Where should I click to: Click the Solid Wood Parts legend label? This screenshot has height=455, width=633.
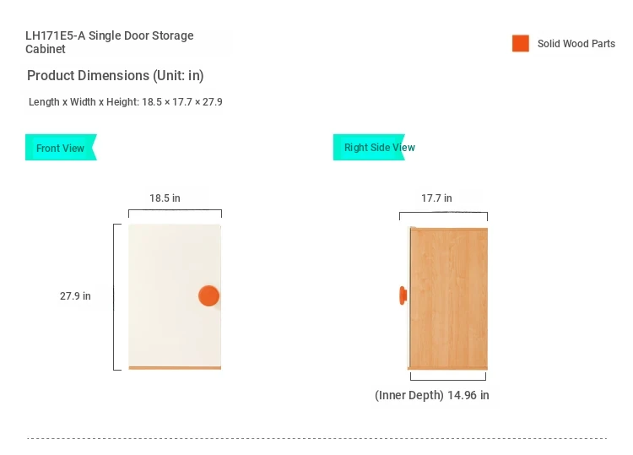[x=576, y=44]
